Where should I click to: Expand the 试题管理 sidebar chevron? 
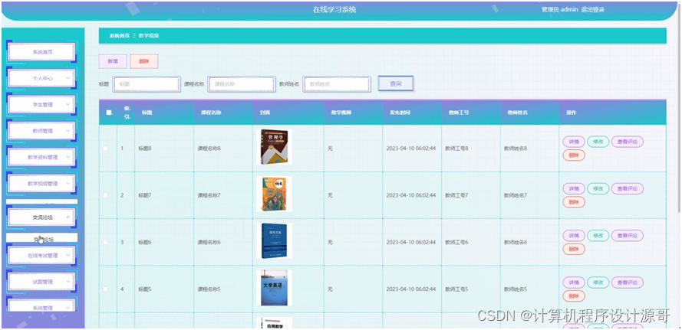click(68, 281)
